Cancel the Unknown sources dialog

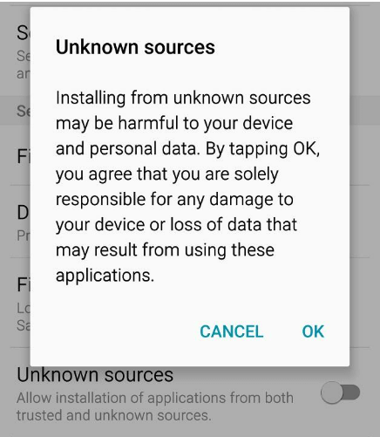(232, 331)
